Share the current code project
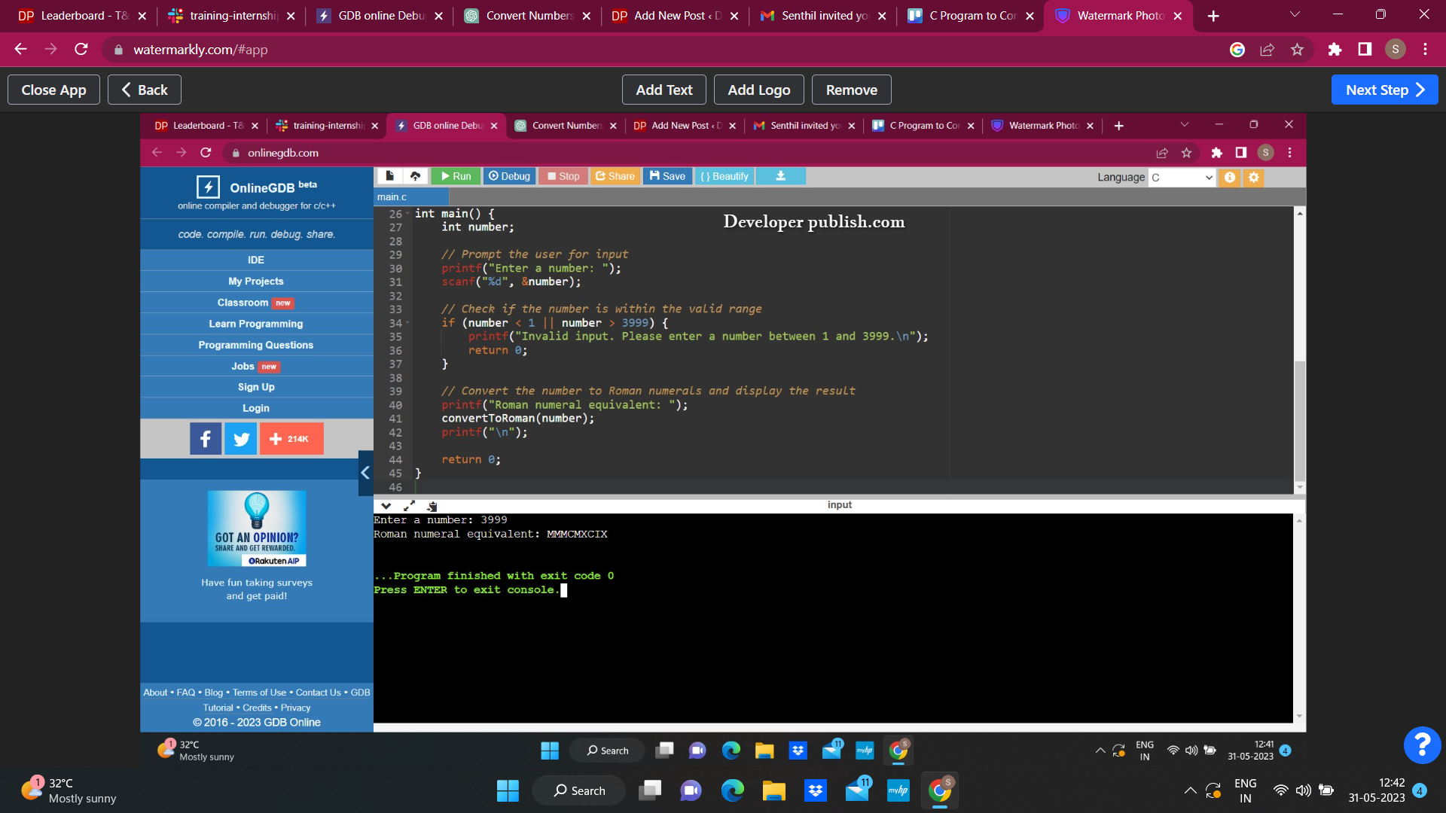 click(616, 177)
